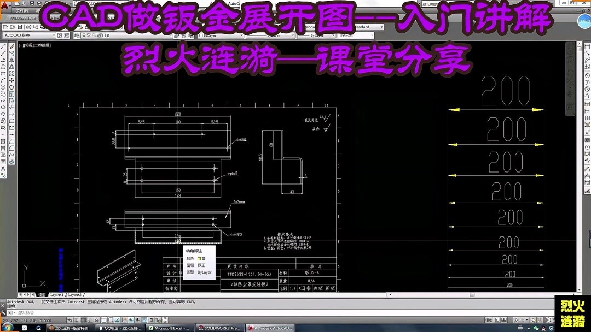
Task: Open the Layer Properties Manager icon
Action: 76,35
